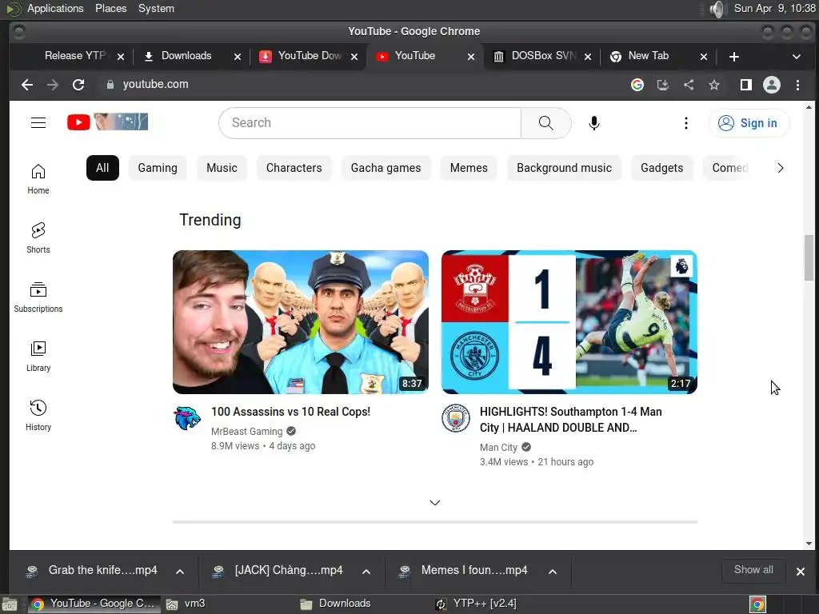Switch to the DOSBox SVN tab
This screenshot has width=819, height=614.
point(541,56)
